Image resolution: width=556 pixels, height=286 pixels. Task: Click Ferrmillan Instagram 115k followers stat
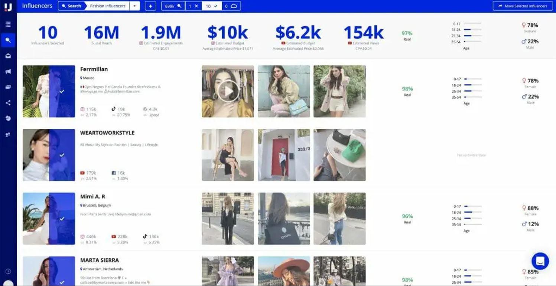pyautogui.click(x=88, y=109)
